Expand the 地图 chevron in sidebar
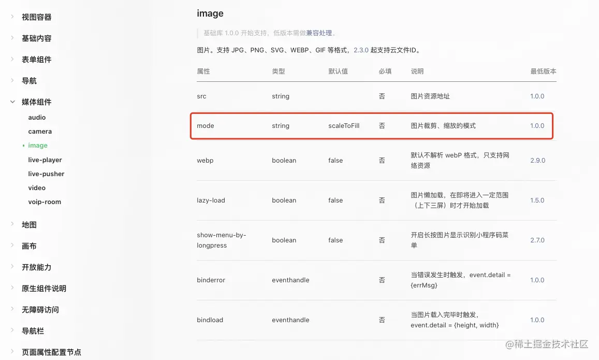The height and width of the screenshot is (360, 599). [x=13, y=224]
